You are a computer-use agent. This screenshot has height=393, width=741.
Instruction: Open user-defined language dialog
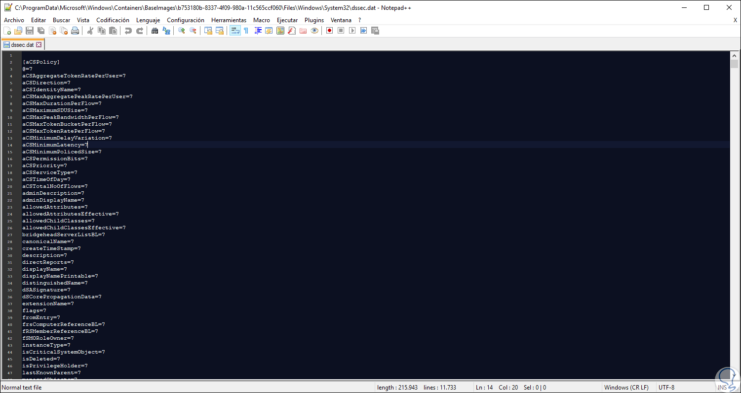tap(269, 31)
